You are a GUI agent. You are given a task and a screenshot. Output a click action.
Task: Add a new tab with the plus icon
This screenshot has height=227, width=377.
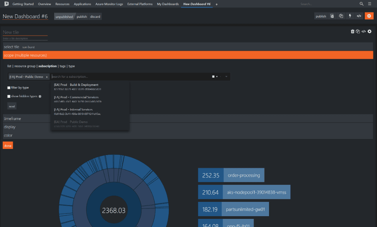click(x=217, y=4)
